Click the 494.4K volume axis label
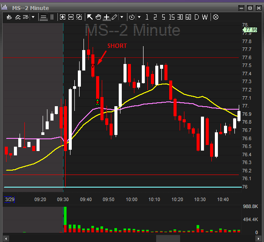The image size is (264, 242). [251, 219]
